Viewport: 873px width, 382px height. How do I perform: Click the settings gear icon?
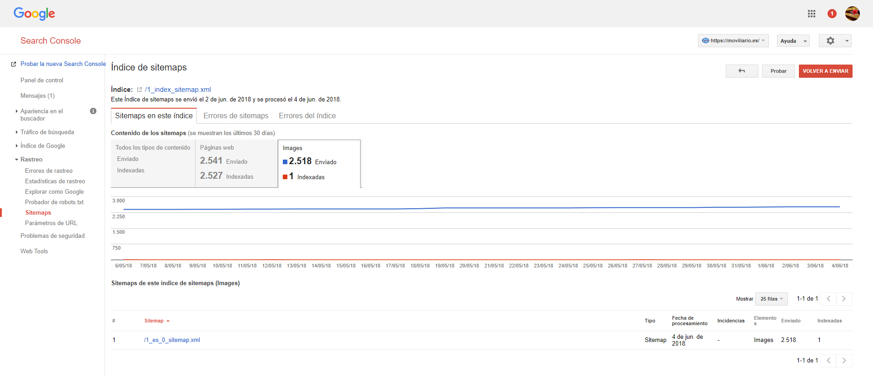(x=831, y=41)
